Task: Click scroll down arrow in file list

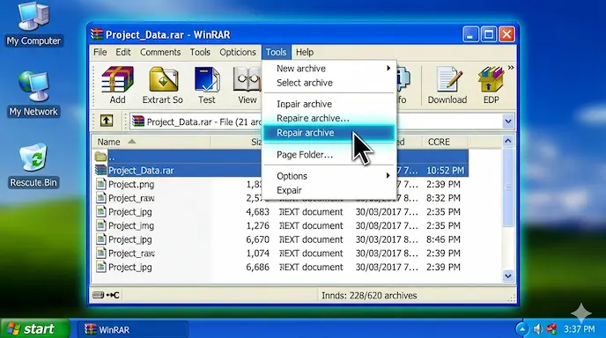Action: 508,276
